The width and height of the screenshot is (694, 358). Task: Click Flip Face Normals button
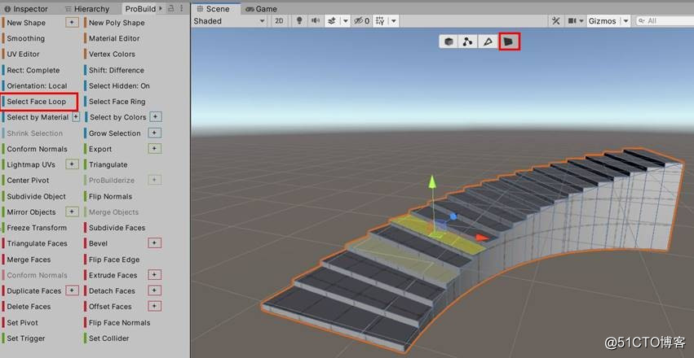120,322
